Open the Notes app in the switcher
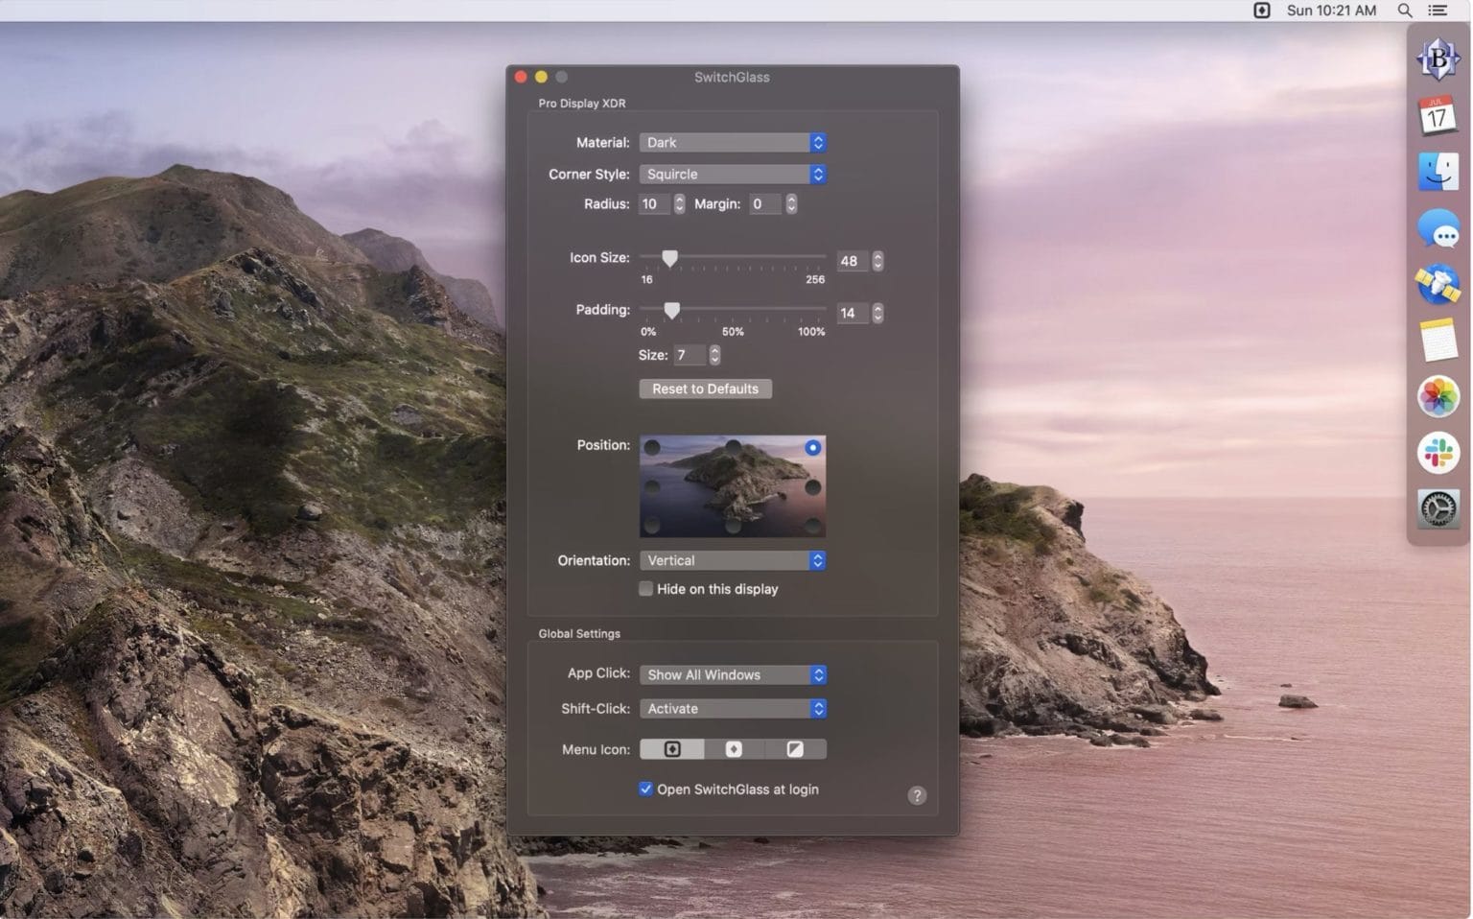This screenshot has height=919, width=1473. (x=1438, y=342)
